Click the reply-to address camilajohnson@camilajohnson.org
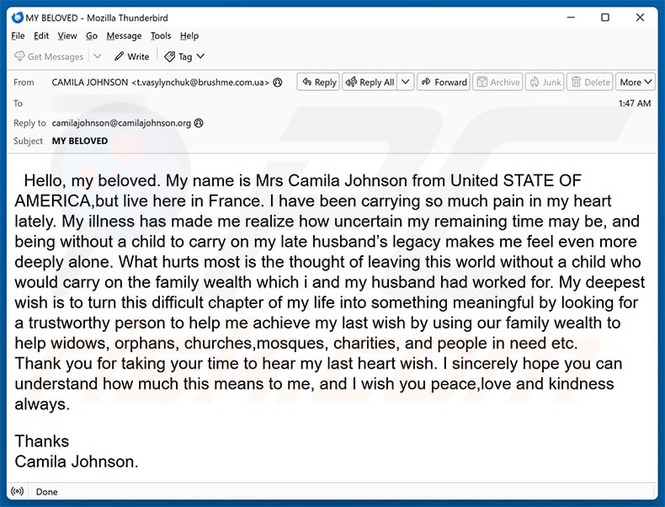Viewport: 665px width, 507px height. tap(121, 123)
